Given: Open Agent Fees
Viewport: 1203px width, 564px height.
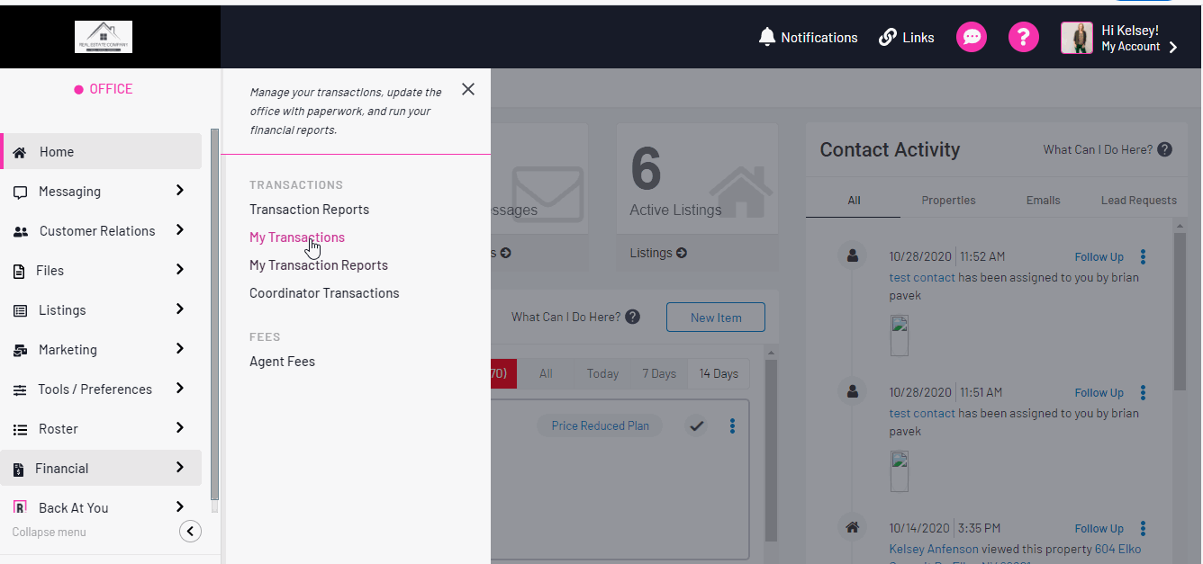Looking at the screenshot, I should [282, 362].
